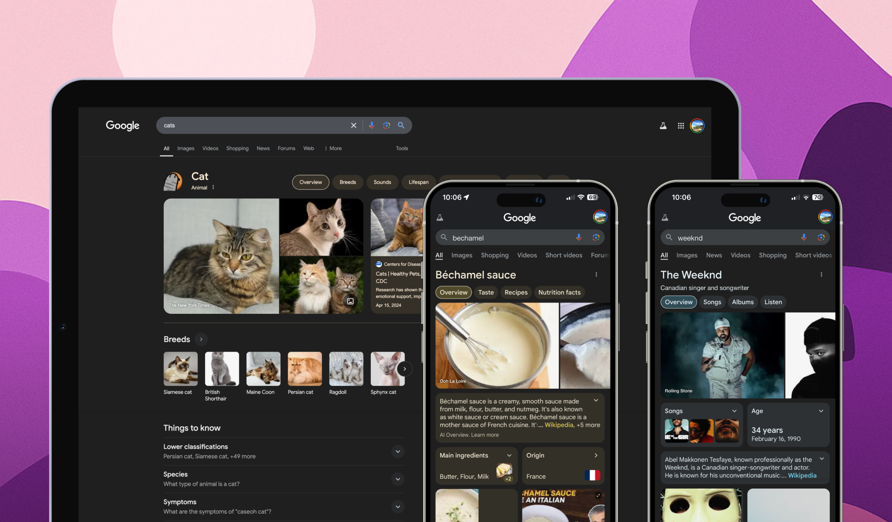Tap profile avatar on bechamel phone
This screenshot has height=522, width=892.
pyautogui.click(x=600, y=217)
